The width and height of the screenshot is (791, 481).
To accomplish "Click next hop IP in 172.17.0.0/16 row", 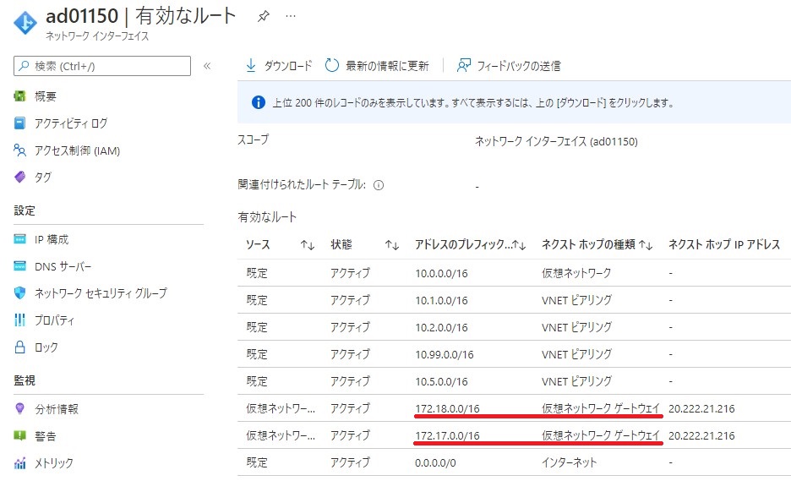I will pos(701,435).
